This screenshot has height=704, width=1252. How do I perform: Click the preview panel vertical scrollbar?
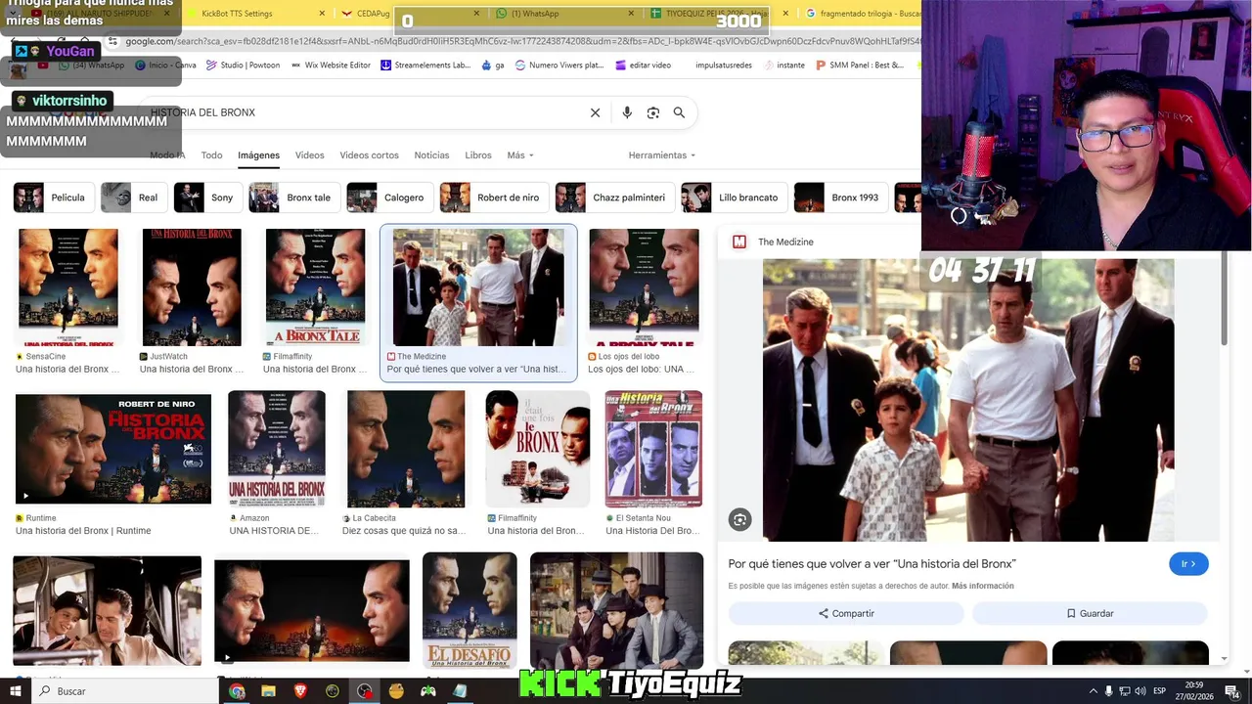coord(1224,298)
